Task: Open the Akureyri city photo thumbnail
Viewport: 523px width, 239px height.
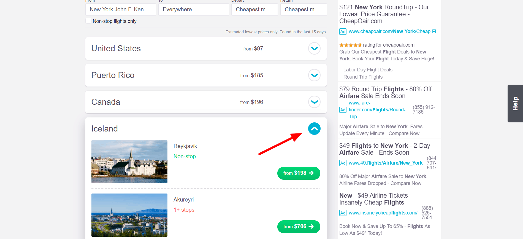Action: [129, 215]
